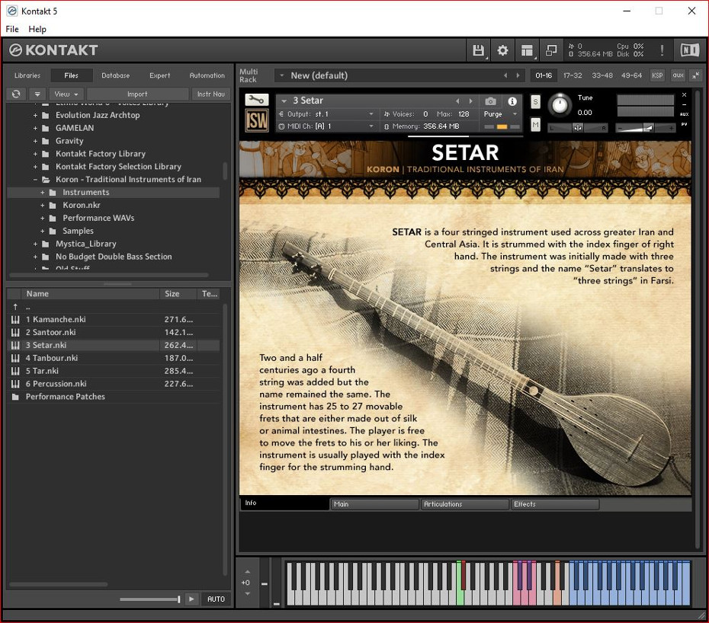Adjust the L-R pan slider
The height and width of the screenshot is (623, 709).
tap(577, 128)
